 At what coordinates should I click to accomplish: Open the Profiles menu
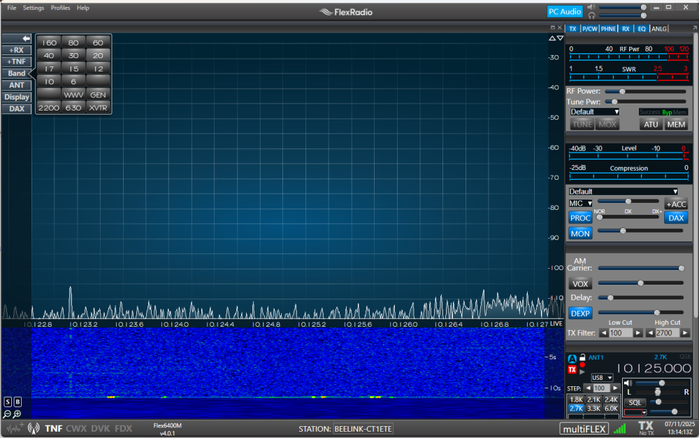[60, 8]
